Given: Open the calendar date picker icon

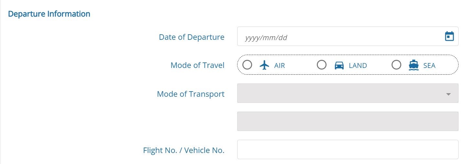Looking at the screenshot, I should pyautogui.click(x=449, y=36).
